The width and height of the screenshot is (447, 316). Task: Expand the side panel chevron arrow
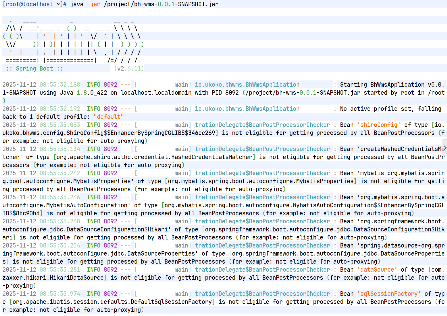coord(444,148)
